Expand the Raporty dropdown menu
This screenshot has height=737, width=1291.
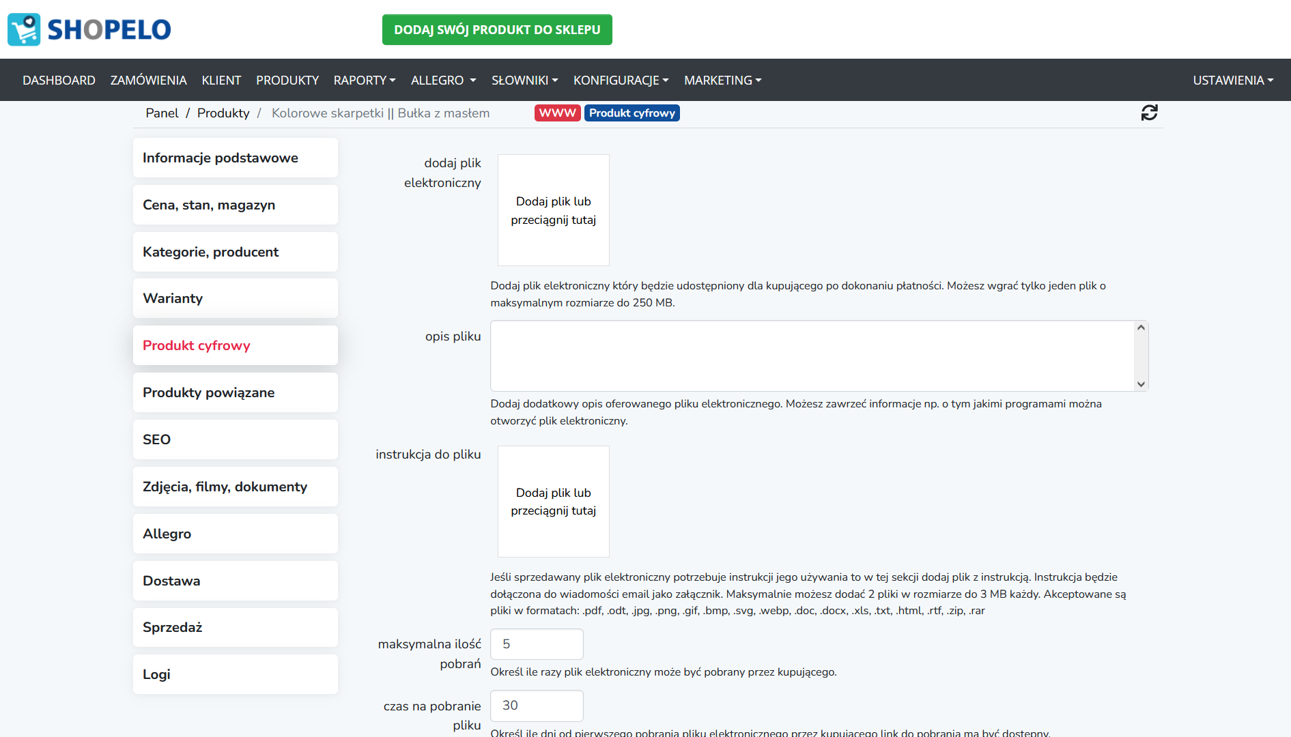point(365,80)
